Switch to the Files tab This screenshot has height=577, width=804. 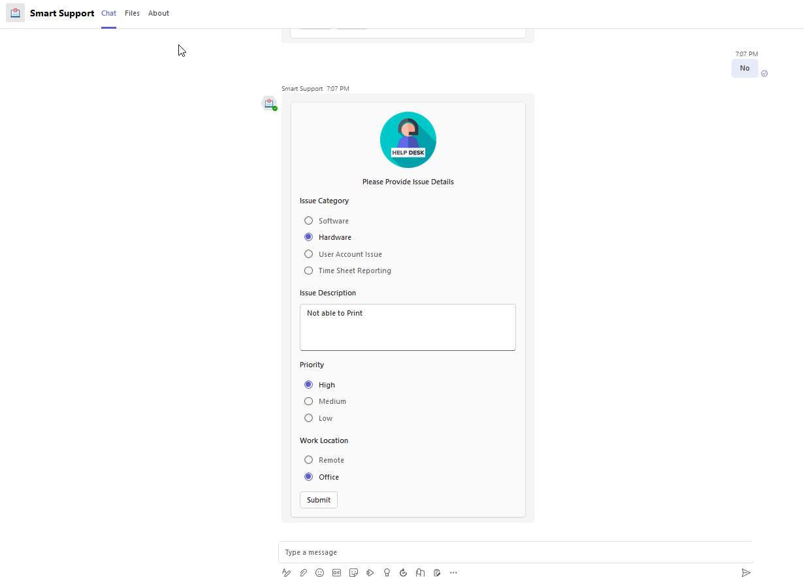[132, 13]
